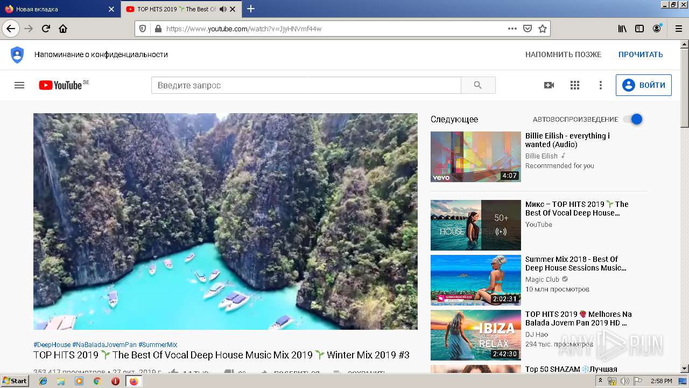Click the 2:58 PM taskbar clock

(661, 381)
